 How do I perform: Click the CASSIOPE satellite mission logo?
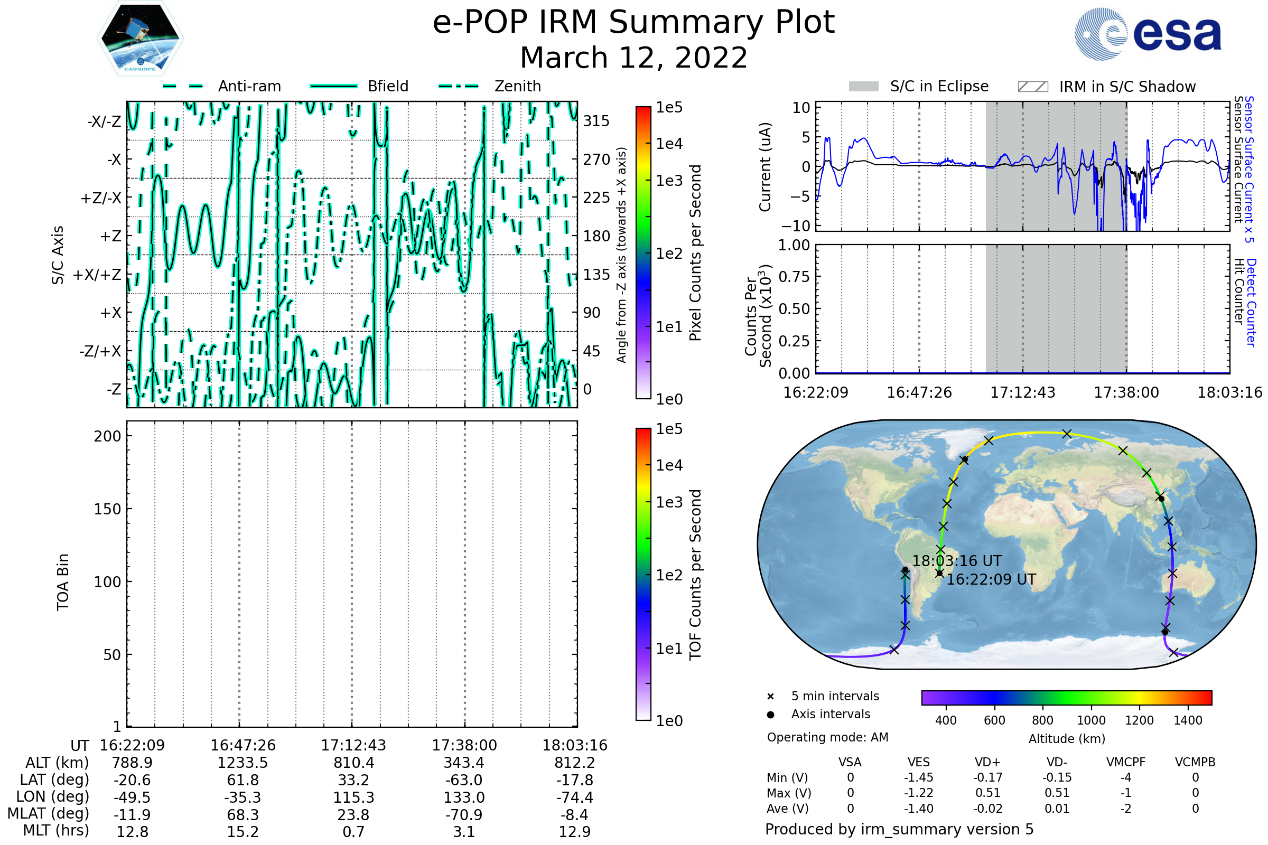coord(140,39)
